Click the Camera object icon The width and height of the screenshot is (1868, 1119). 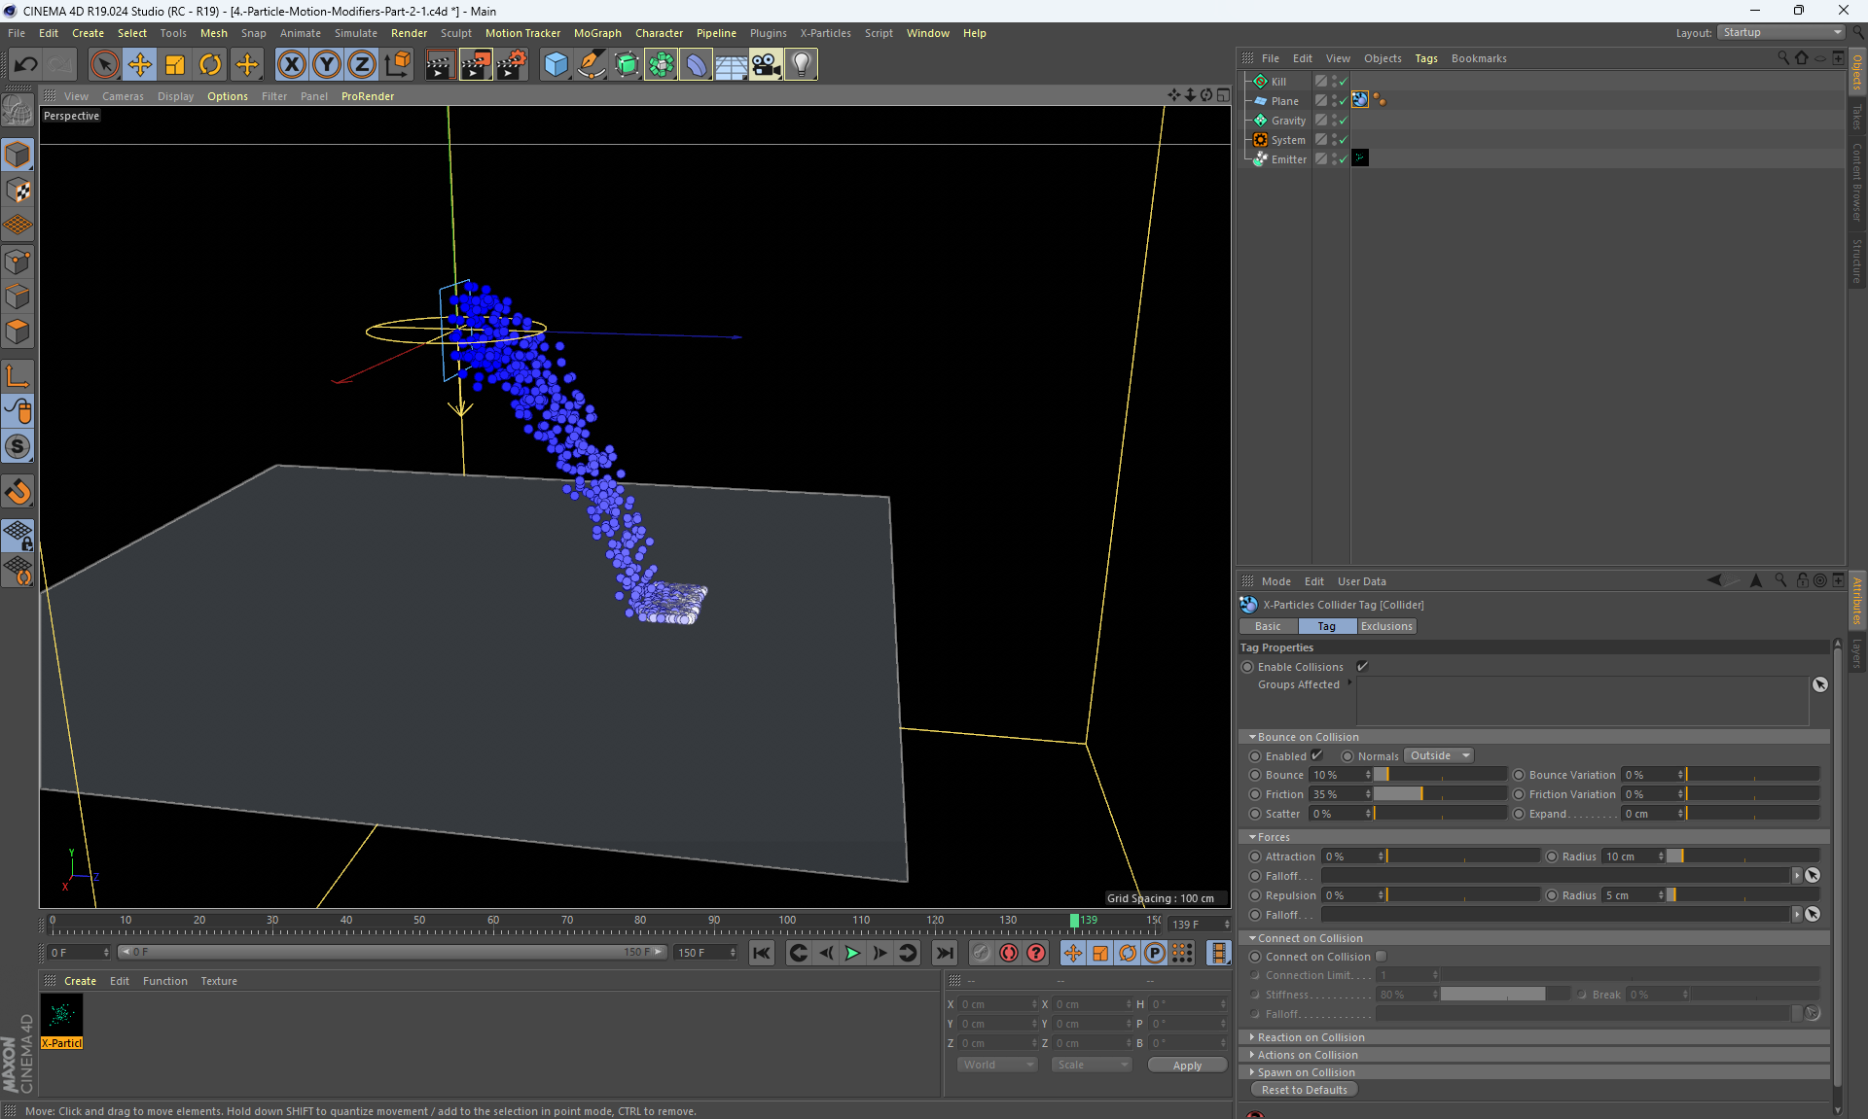[766, 65]
